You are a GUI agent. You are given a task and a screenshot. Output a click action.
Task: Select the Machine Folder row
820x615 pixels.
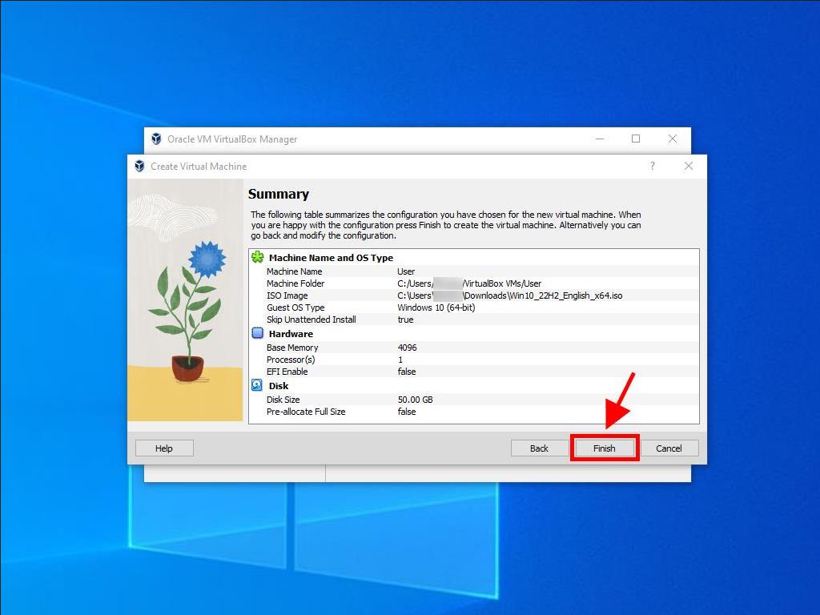click(472, 283)
